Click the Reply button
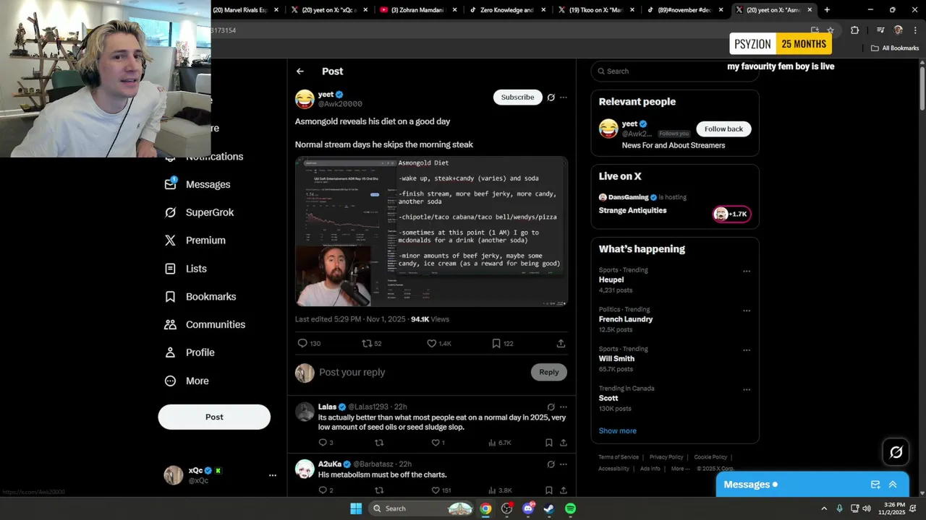The width and height of the screenshot is (926, 520). [x=549, y=373]
